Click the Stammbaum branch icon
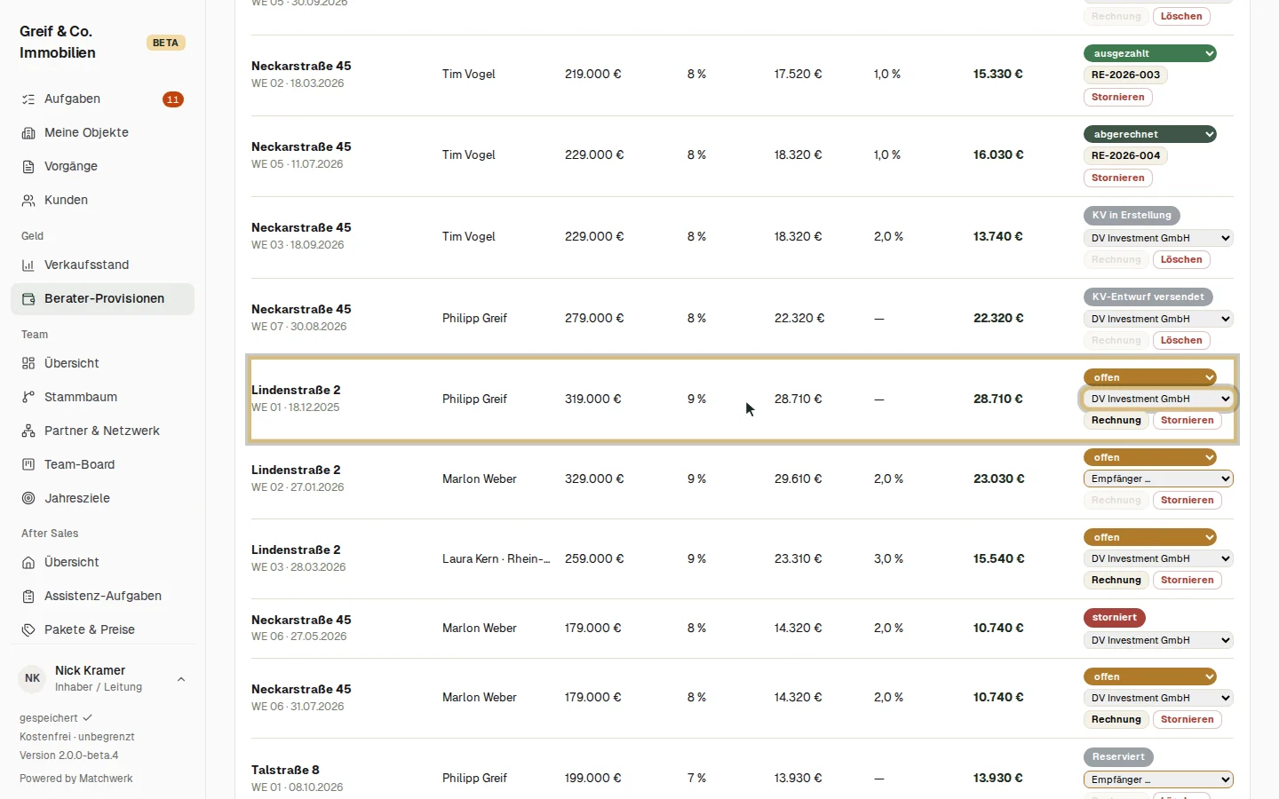Image resolution: width=1279 pixels, height=799 pixels. click(28, 398)
